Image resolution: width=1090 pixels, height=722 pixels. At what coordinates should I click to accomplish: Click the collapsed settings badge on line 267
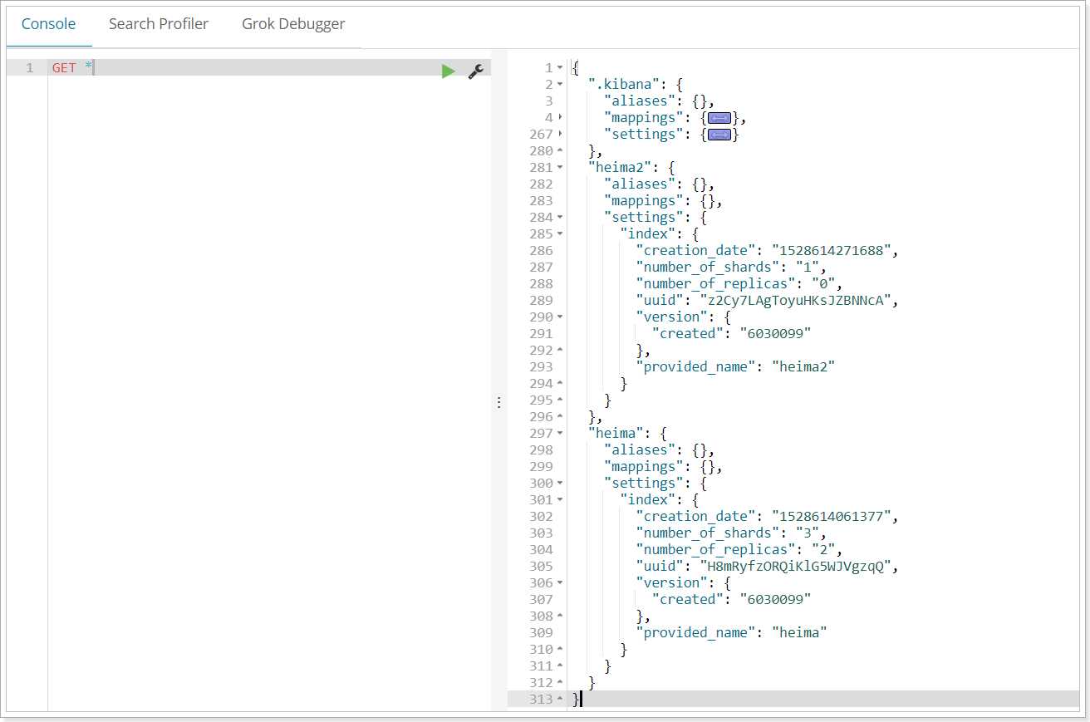click(x=719, y=135)
